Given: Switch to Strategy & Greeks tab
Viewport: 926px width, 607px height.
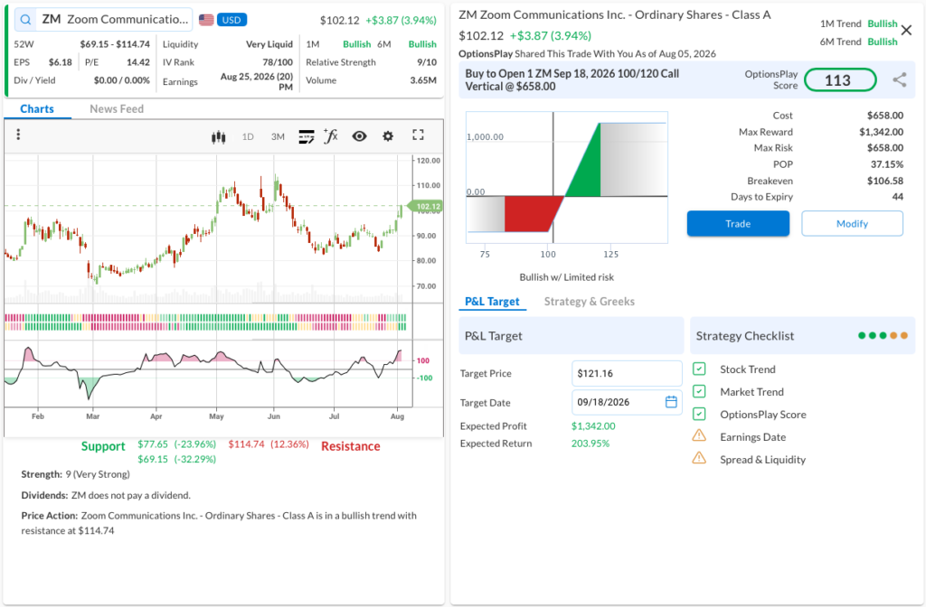Looking at the screenshot, I should click(590, 302).
